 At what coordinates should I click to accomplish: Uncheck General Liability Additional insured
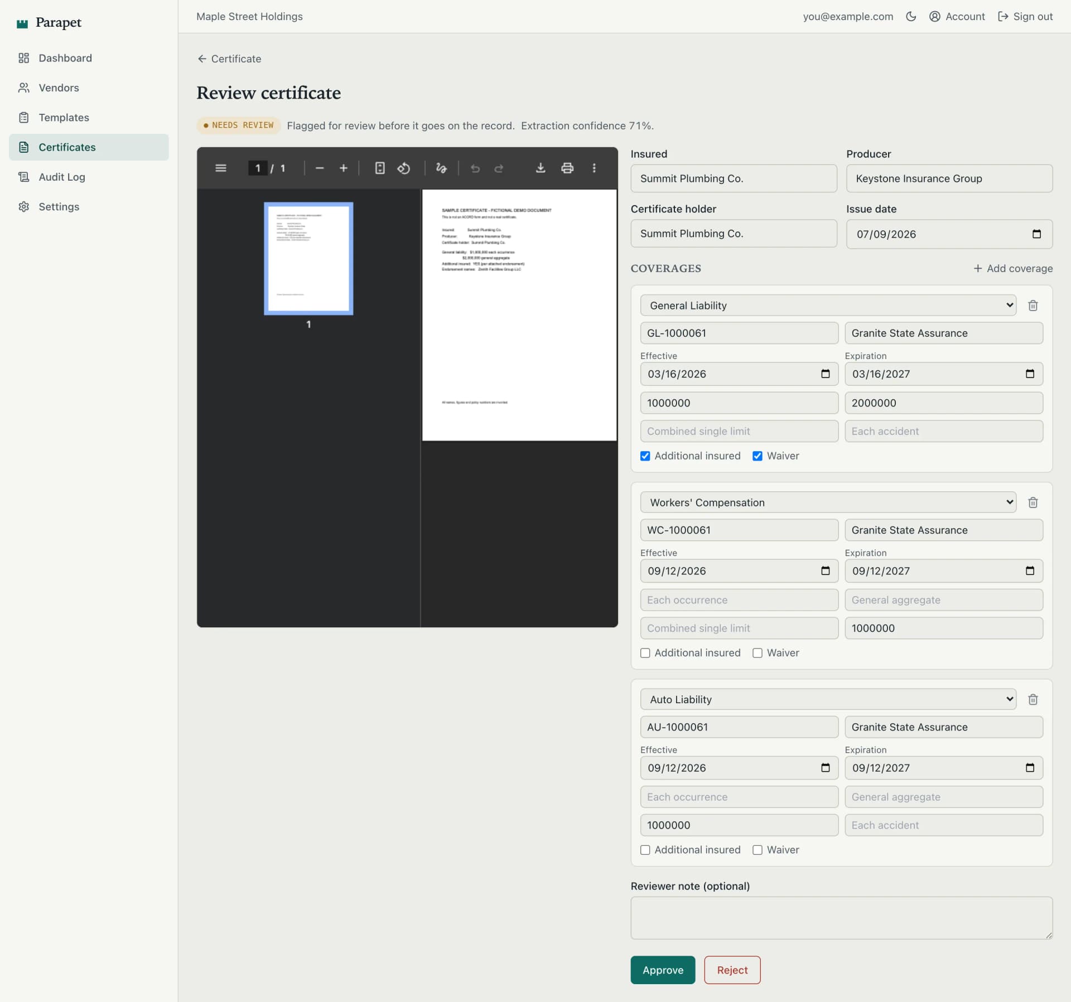click(645, 456)
